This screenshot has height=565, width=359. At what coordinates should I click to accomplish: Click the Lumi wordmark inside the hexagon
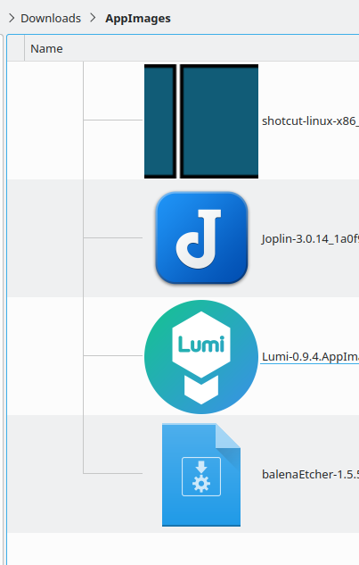(201, 345)
